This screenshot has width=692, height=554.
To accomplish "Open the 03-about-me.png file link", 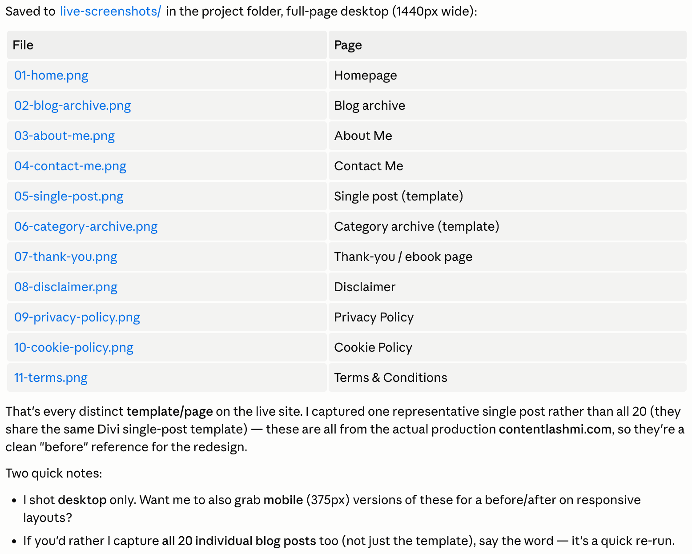I will 64,136.
